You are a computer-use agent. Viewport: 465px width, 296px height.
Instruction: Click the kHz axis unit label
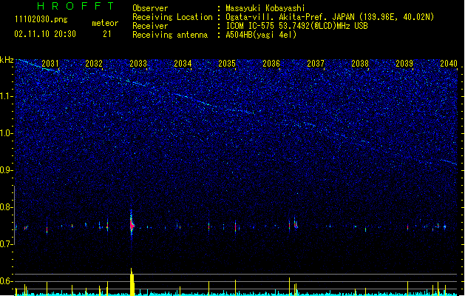7,60
